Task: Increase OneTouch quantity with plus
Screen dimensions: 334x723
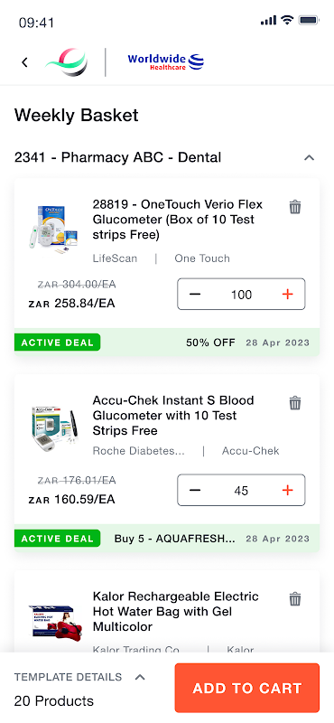Action: click(287, 295)
